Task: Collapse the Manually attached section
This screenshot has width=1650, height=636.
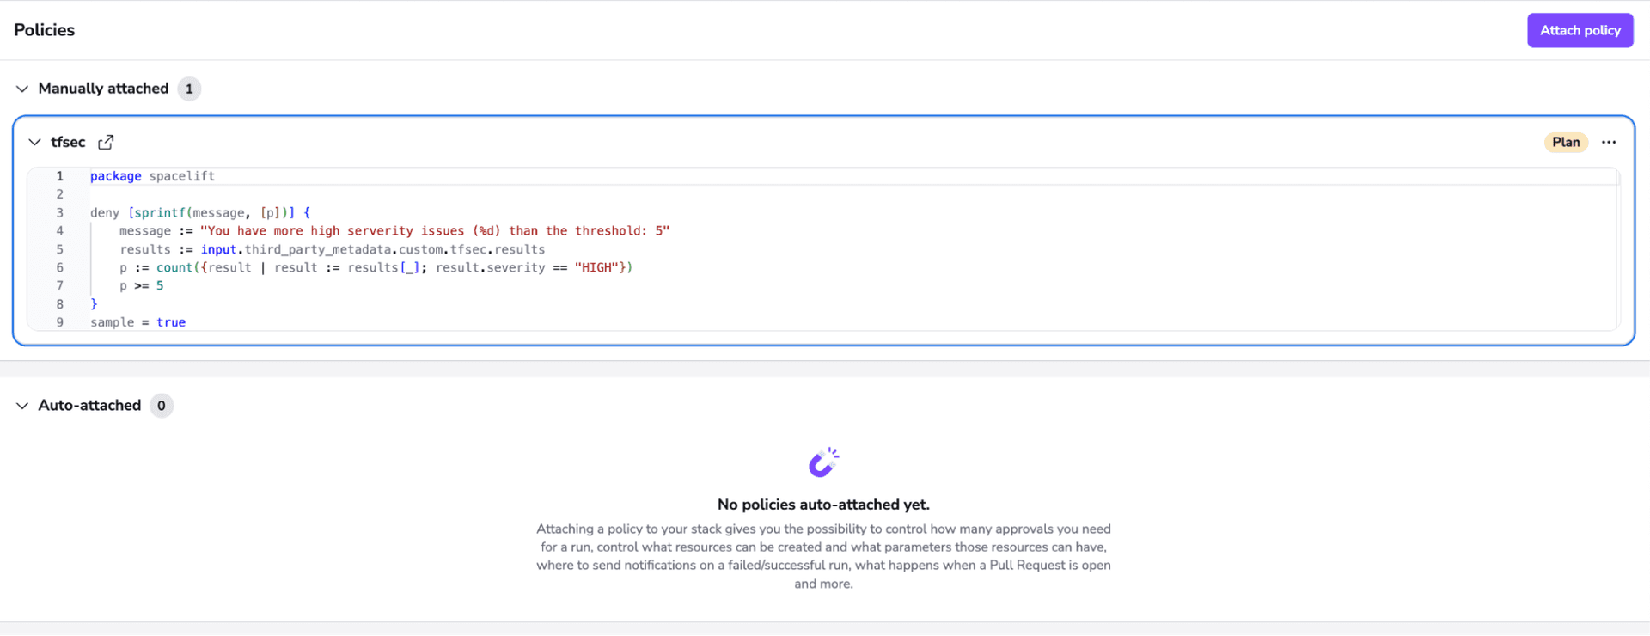Action: (21, 89)
